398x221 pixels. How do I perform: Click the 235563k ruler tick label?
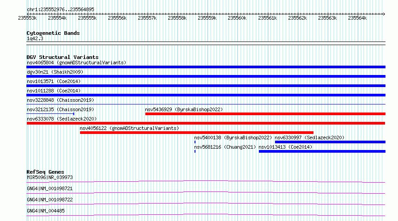pyautogui.click(x=327, y=18)
